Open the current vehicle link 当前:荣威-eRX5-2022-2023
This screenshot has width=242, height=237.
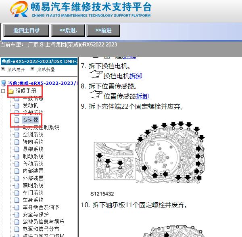point(43,83)
